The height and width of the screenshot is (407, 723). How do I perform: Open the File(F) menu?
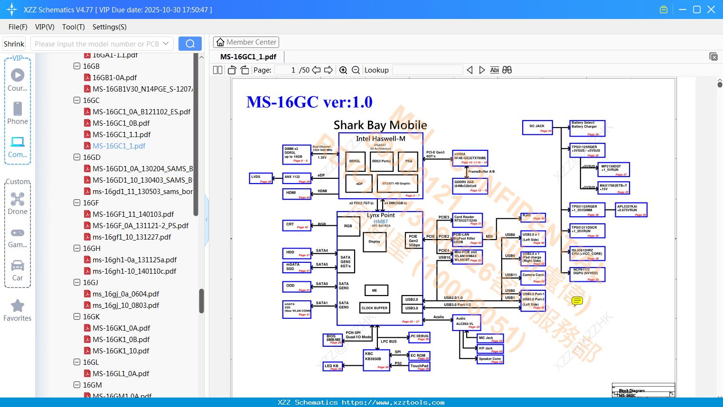coord(18,27)
